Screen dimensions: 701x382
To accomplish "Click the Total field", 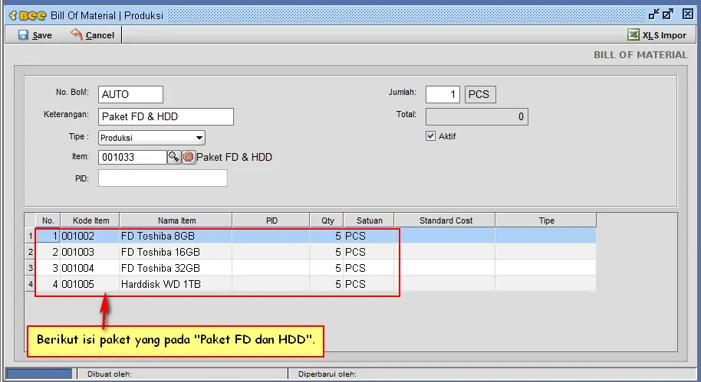I will tap(477, 116).
